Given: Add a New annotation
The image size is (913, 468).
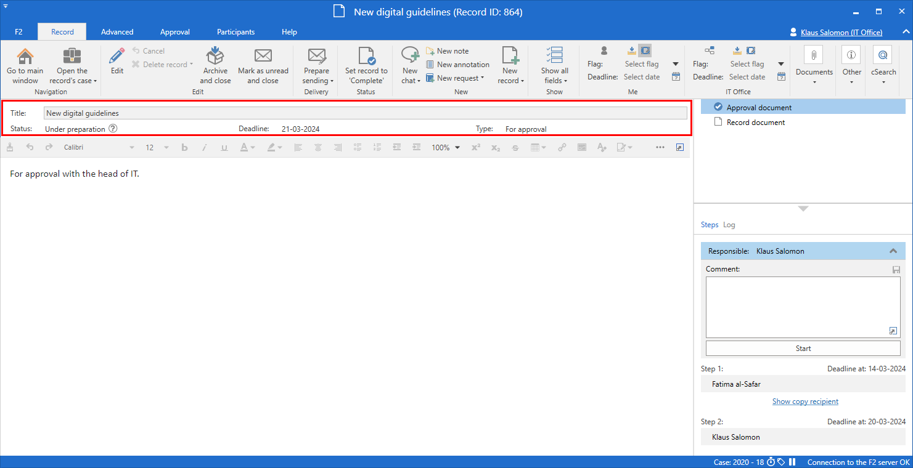Looking at the screenshot, I should [x=462, y=65].
